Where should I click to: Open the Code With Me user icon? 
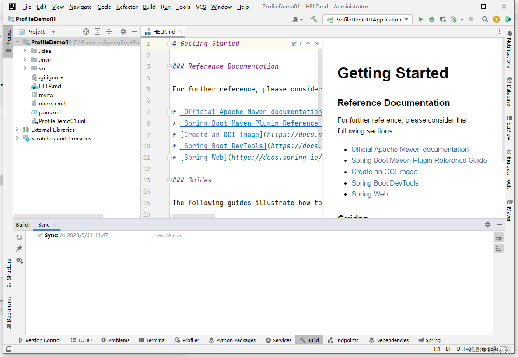(297, 20)
